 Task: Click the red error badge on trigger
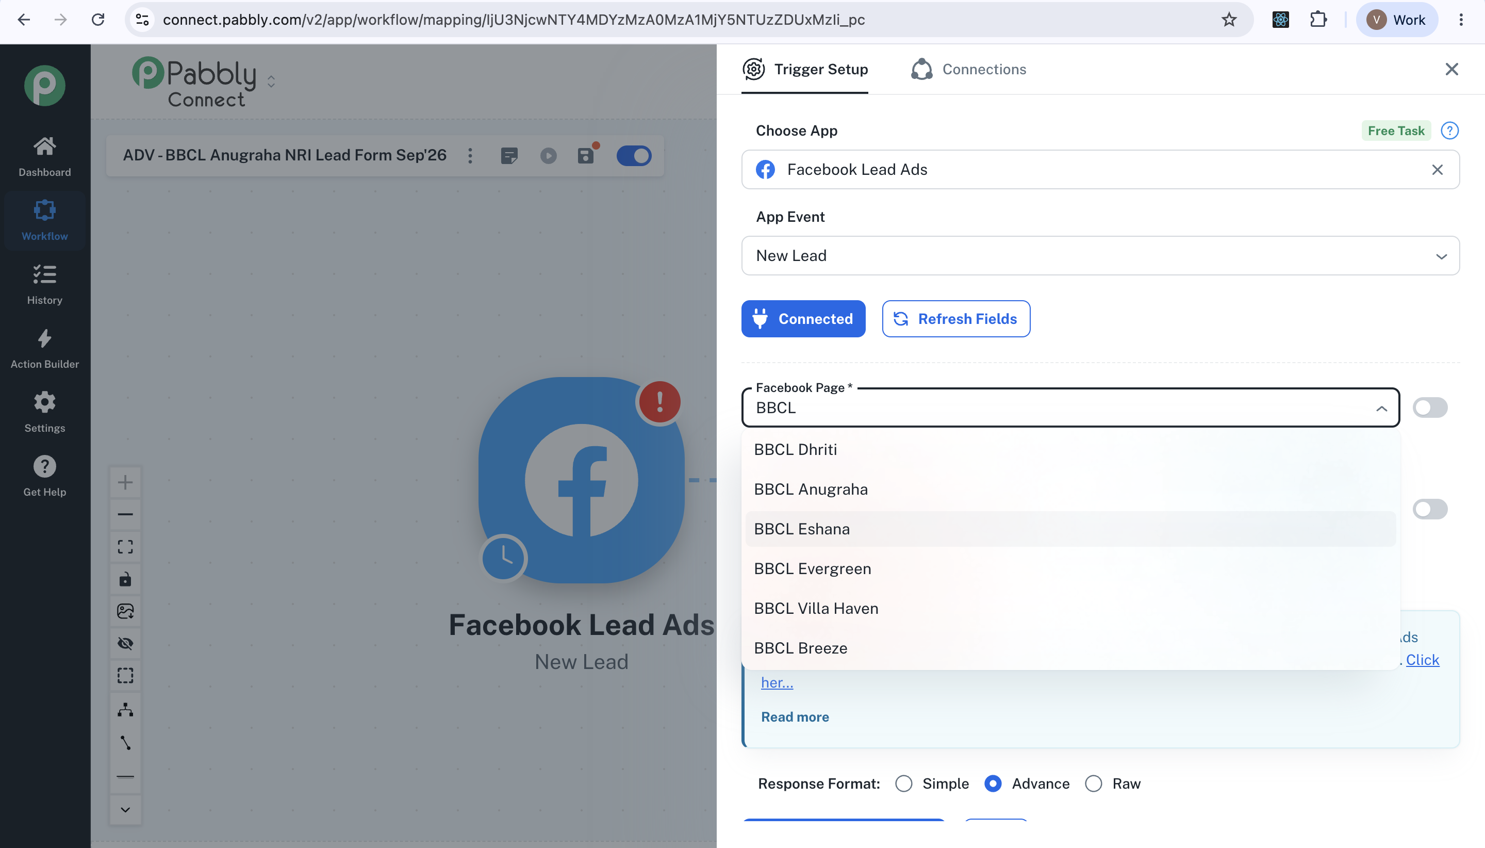point(659,402)
